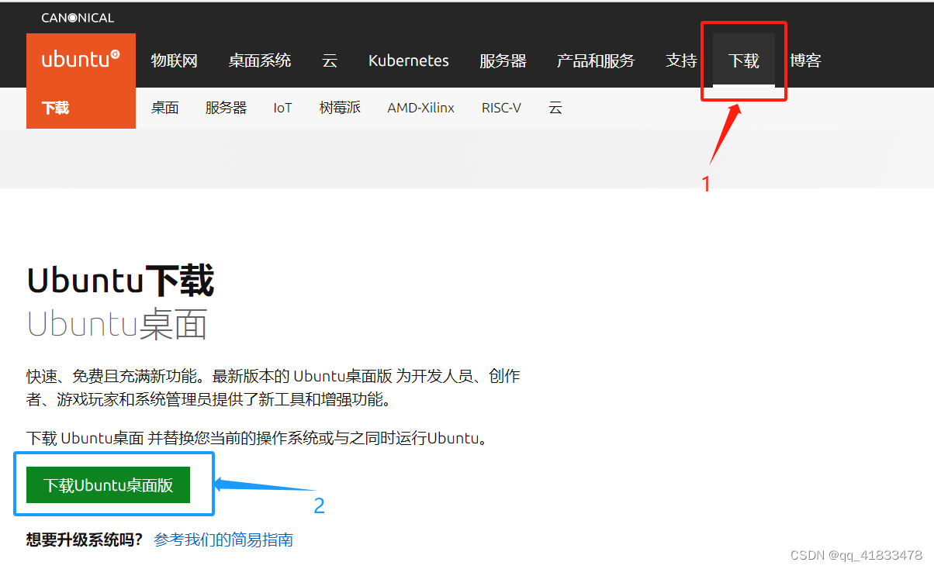The height and width of the screenshot is (569, 934).
Task: Open the 产品和服务 menu
Action: pos(596,60)
